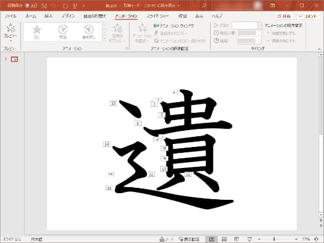
Task: Select animation marker 13 on slide
Action: (113, 103)
